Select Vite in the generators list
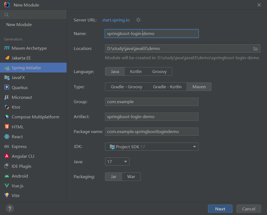Screen dimensions: 267x215 [x=33, y=196]
